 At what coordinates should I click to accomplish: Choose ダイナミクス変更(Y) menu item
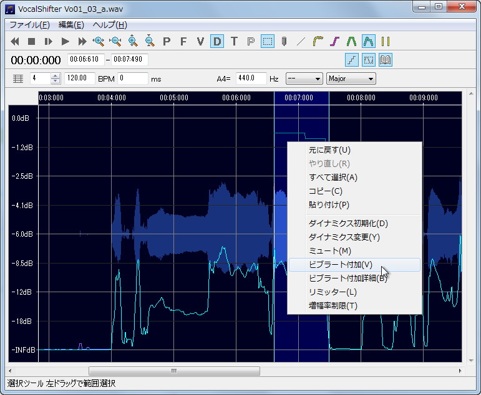pos(354,237)
